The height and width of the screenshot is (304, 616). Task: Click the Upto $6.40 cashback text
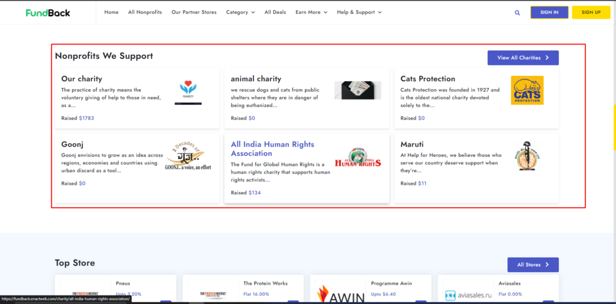click(383, 294)
